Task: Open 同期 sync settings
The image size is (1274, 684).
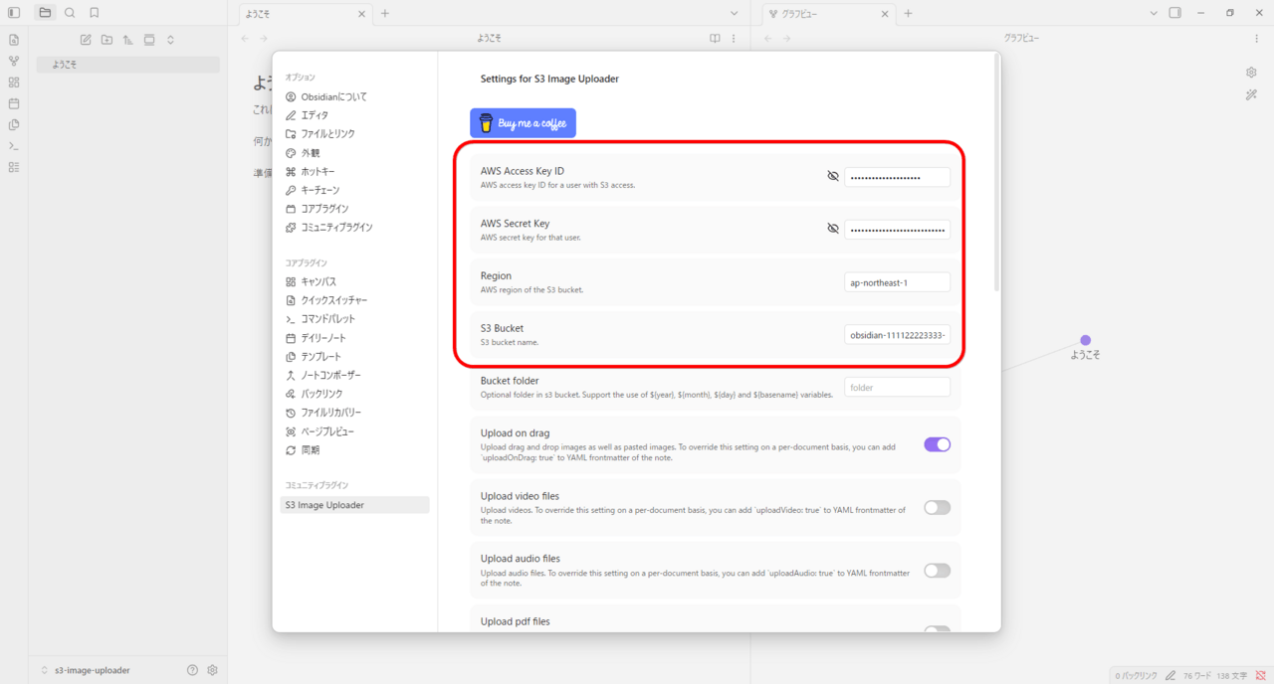Action: [354, 450]
